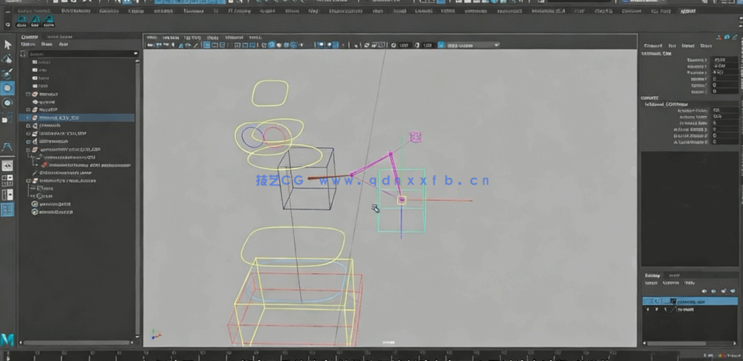Choose the Paint Selection brush tool
The height and width of the screenshot is (361, 743).
click(x=7, y=73)
